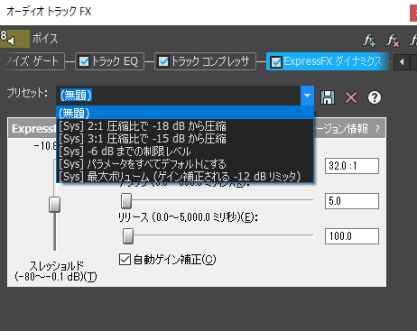Image resolution: width=417 pixels, height=331 pixels.
Task: Save preset with floppy disk icon
Action: point(328,97)
